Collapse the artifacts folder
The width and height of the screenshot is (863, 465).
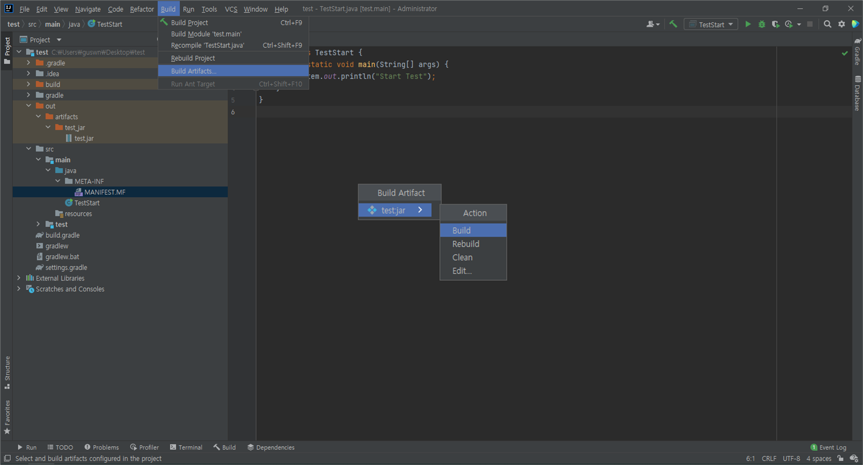pos(38,117)
